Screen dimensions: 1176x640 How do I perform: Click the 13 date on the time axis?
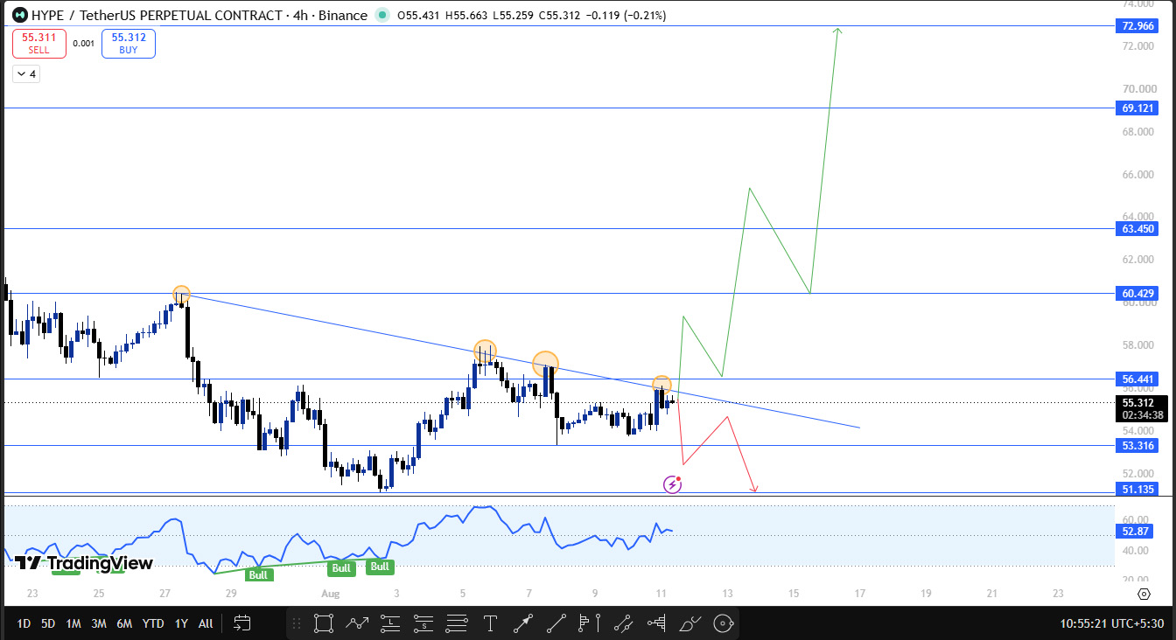coord(727,594)
